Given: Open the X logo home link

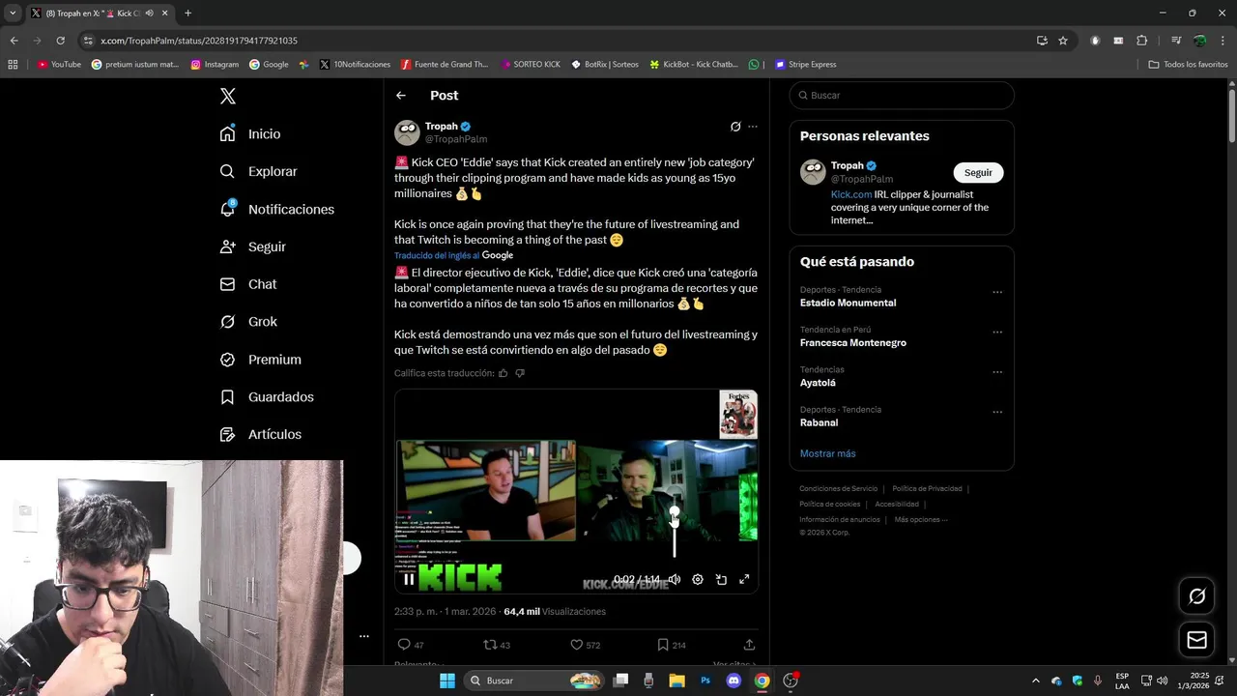Looking at the screenshot, I should (228, 96).
